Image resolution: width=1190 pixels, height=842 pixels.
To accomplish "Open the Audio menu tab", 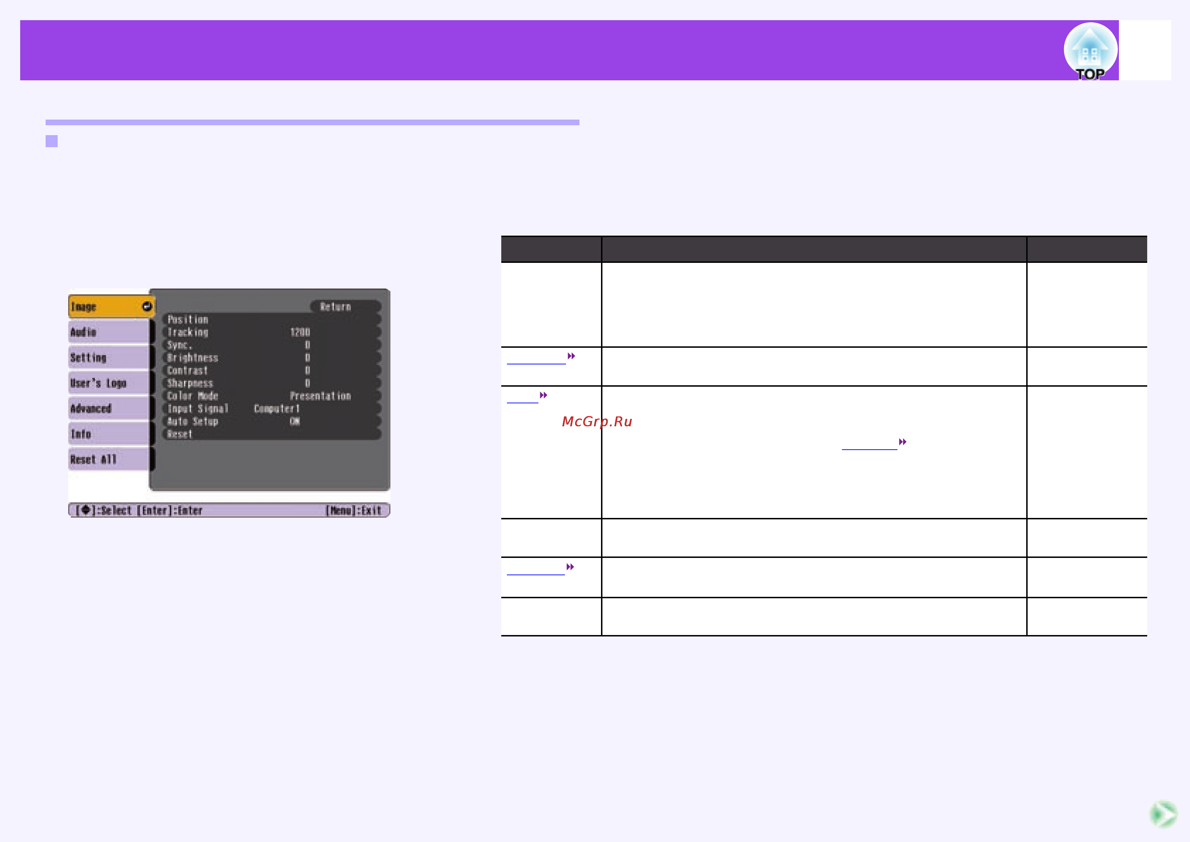I will click(109, 332).
